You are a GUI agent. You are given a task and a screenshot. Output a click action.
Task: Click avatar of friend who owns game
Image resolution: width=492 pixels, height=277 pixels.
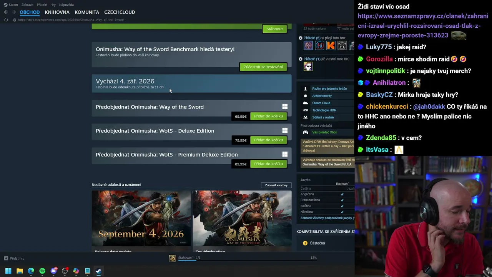(308, 66)
